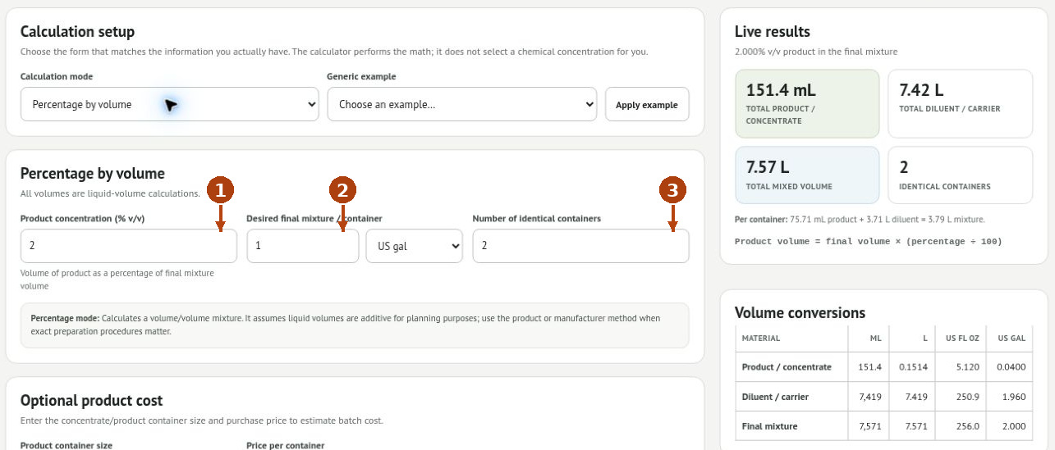
Task: Click annotation marker number 3
Action: 672,191
